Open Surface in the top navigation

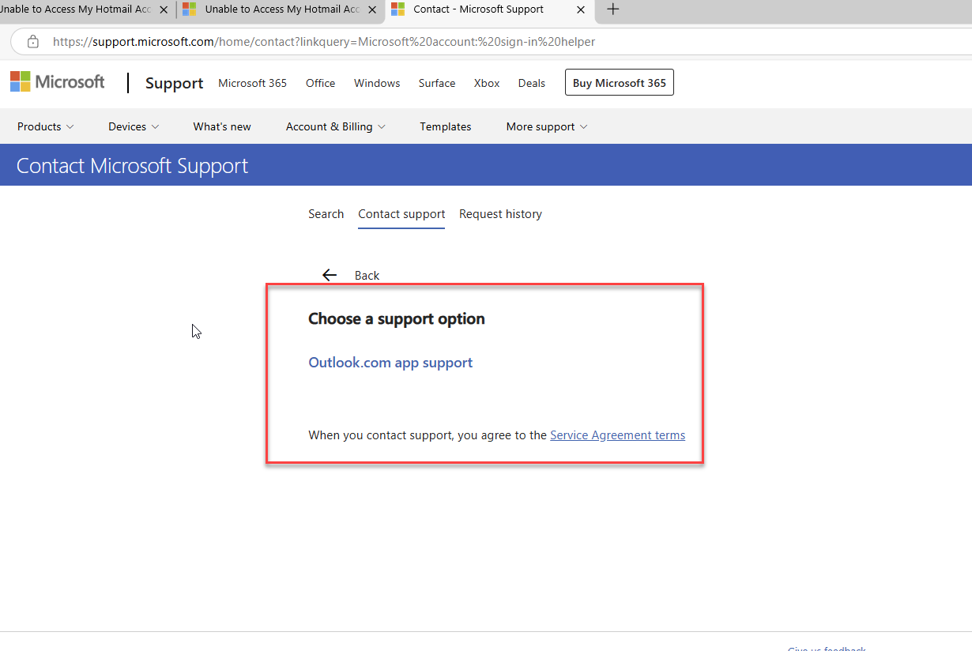tap(437, 83)
